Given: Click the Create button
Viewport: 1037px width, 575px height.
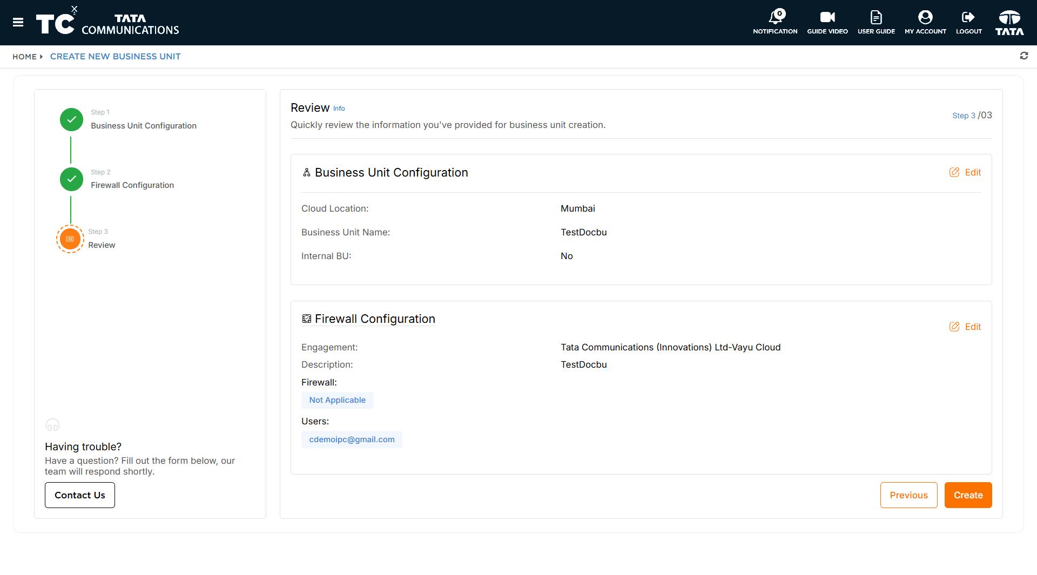Looking at the screenshot, I should coord(968,495).
